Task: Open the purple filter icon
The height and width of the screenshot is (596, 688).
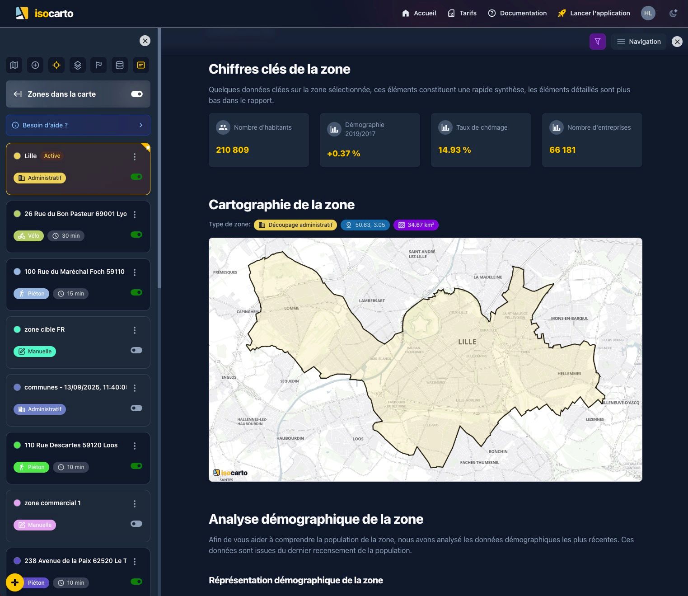Action: [597, 41]
